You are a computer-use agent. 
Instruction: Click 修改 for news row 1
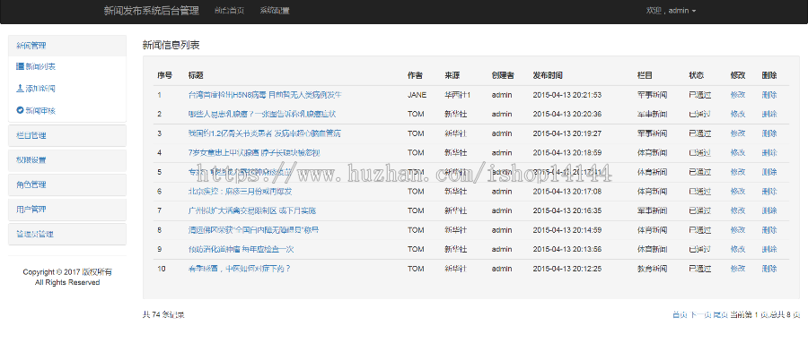point(738,95)
